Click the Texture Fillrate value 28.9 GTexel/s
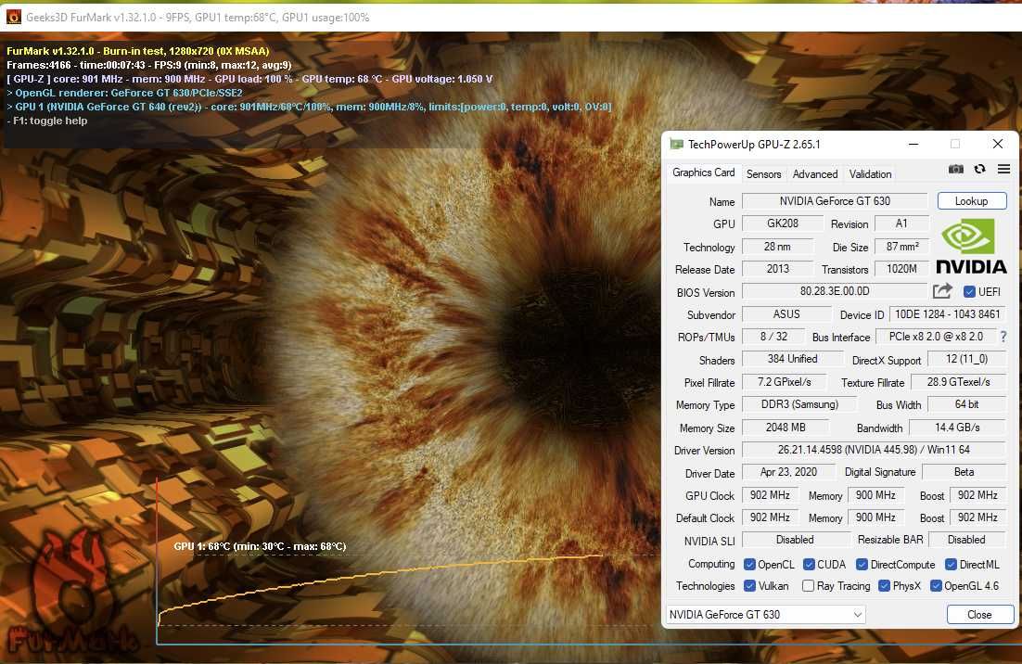1022x664 pixels. tap(958, 382)
